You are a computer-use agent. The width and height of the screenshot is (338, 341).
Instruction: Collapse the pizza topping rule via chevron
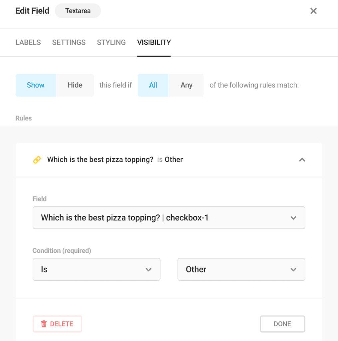pyautogui.click(x=302, y=160)
